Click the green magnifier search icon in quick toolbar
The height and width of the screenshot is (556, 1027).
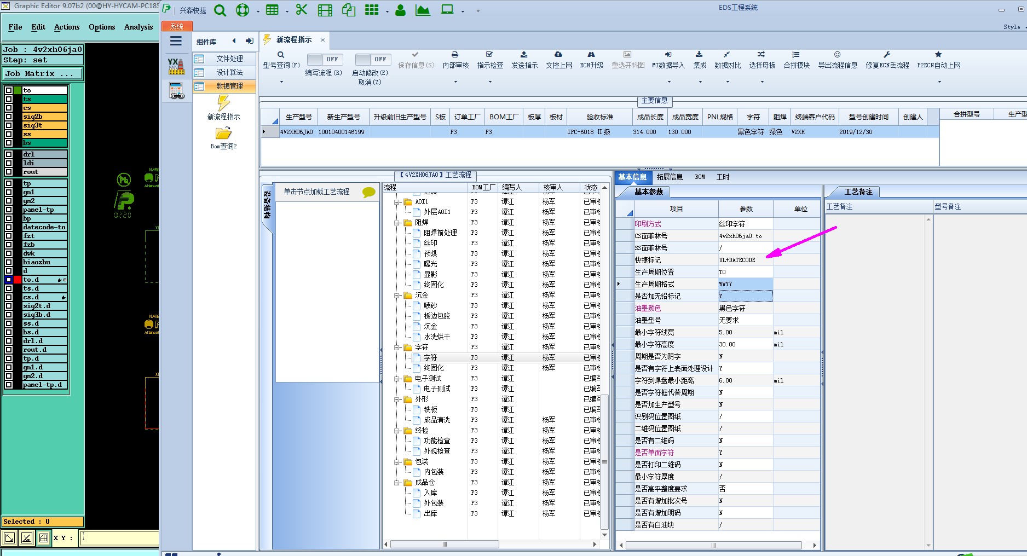[220, 10]
